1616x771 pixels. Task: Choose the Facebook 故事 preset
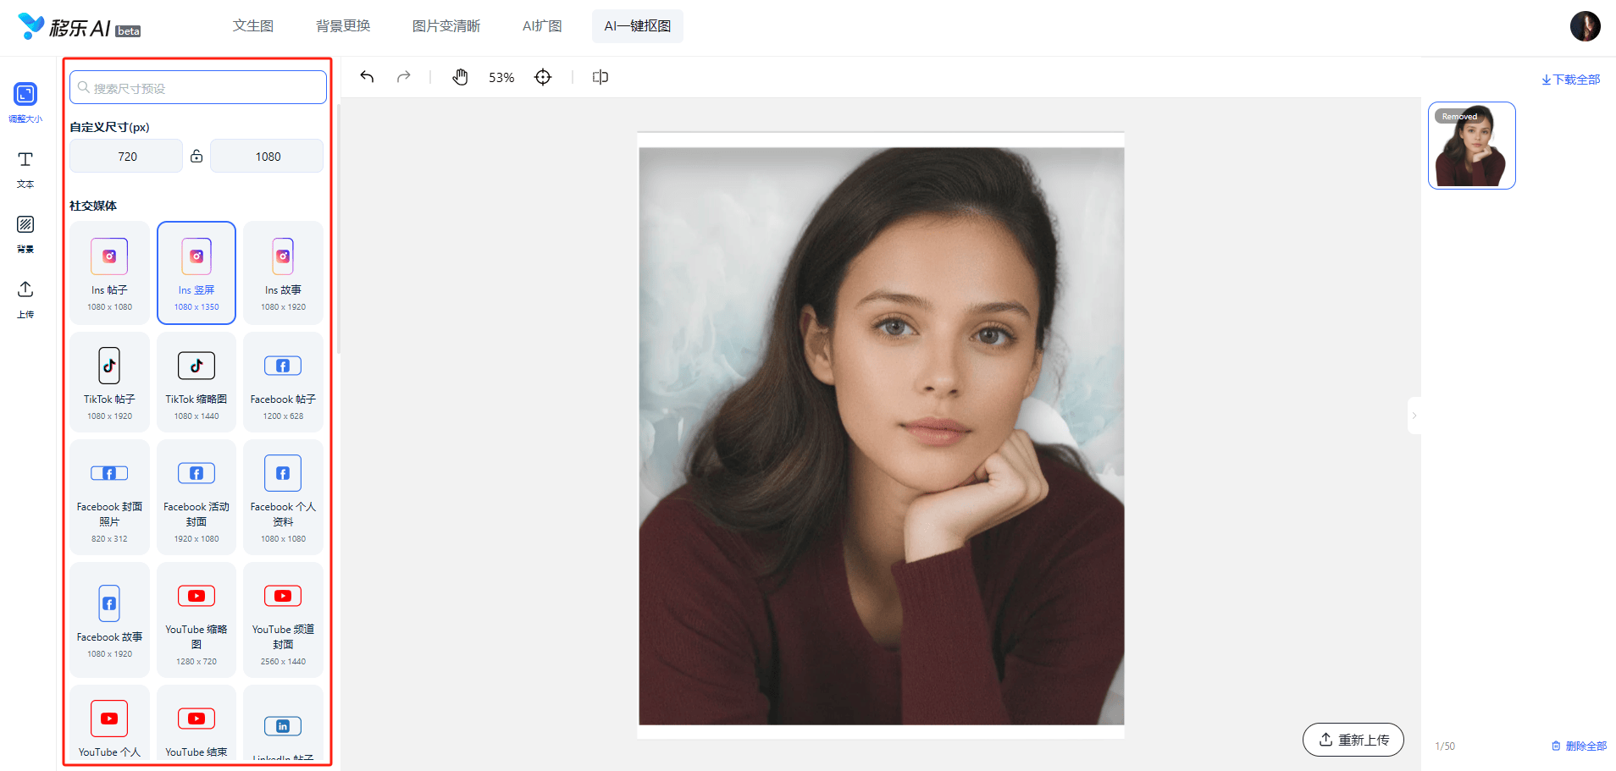110,620
